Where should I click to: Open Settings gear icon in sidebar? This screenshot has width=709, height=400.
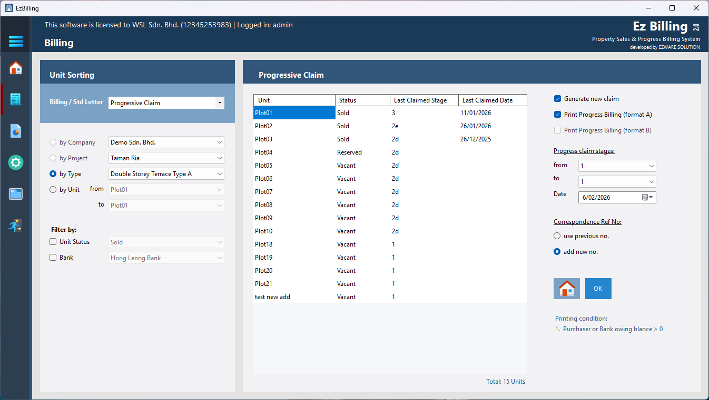point(16,162)
